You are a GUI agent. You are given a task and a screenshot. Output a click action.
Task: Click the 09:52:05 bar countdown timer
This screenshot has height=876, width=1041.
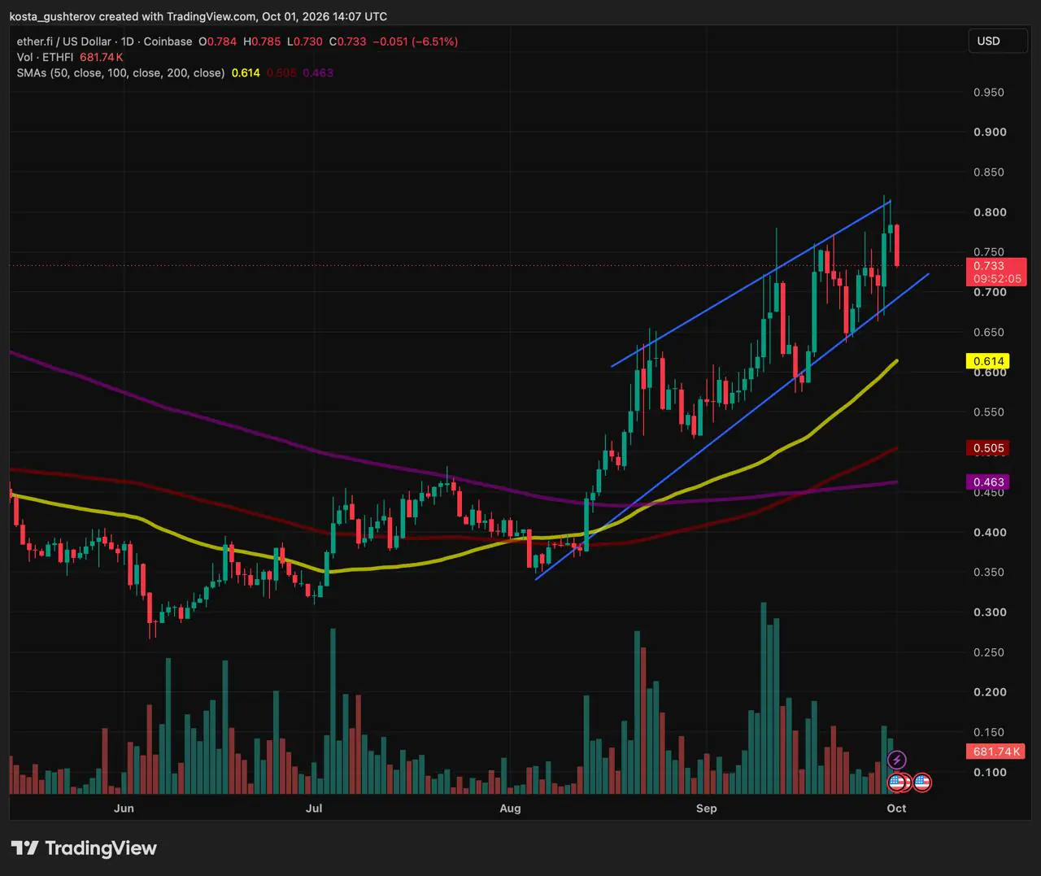pyautogui.click(x=995, y=279)
